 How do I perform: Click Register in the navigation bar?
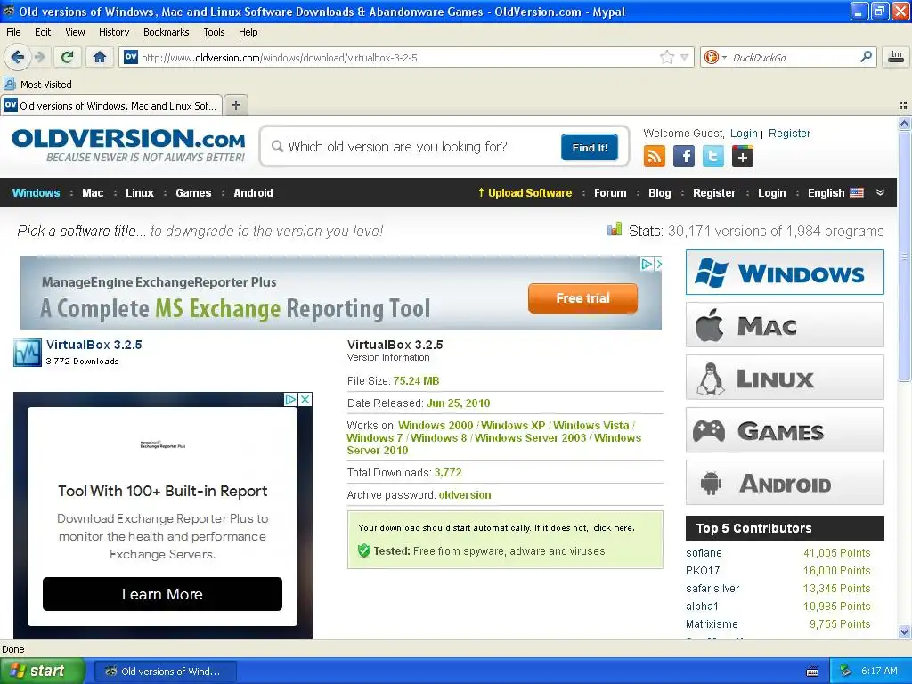pos(713,193)
